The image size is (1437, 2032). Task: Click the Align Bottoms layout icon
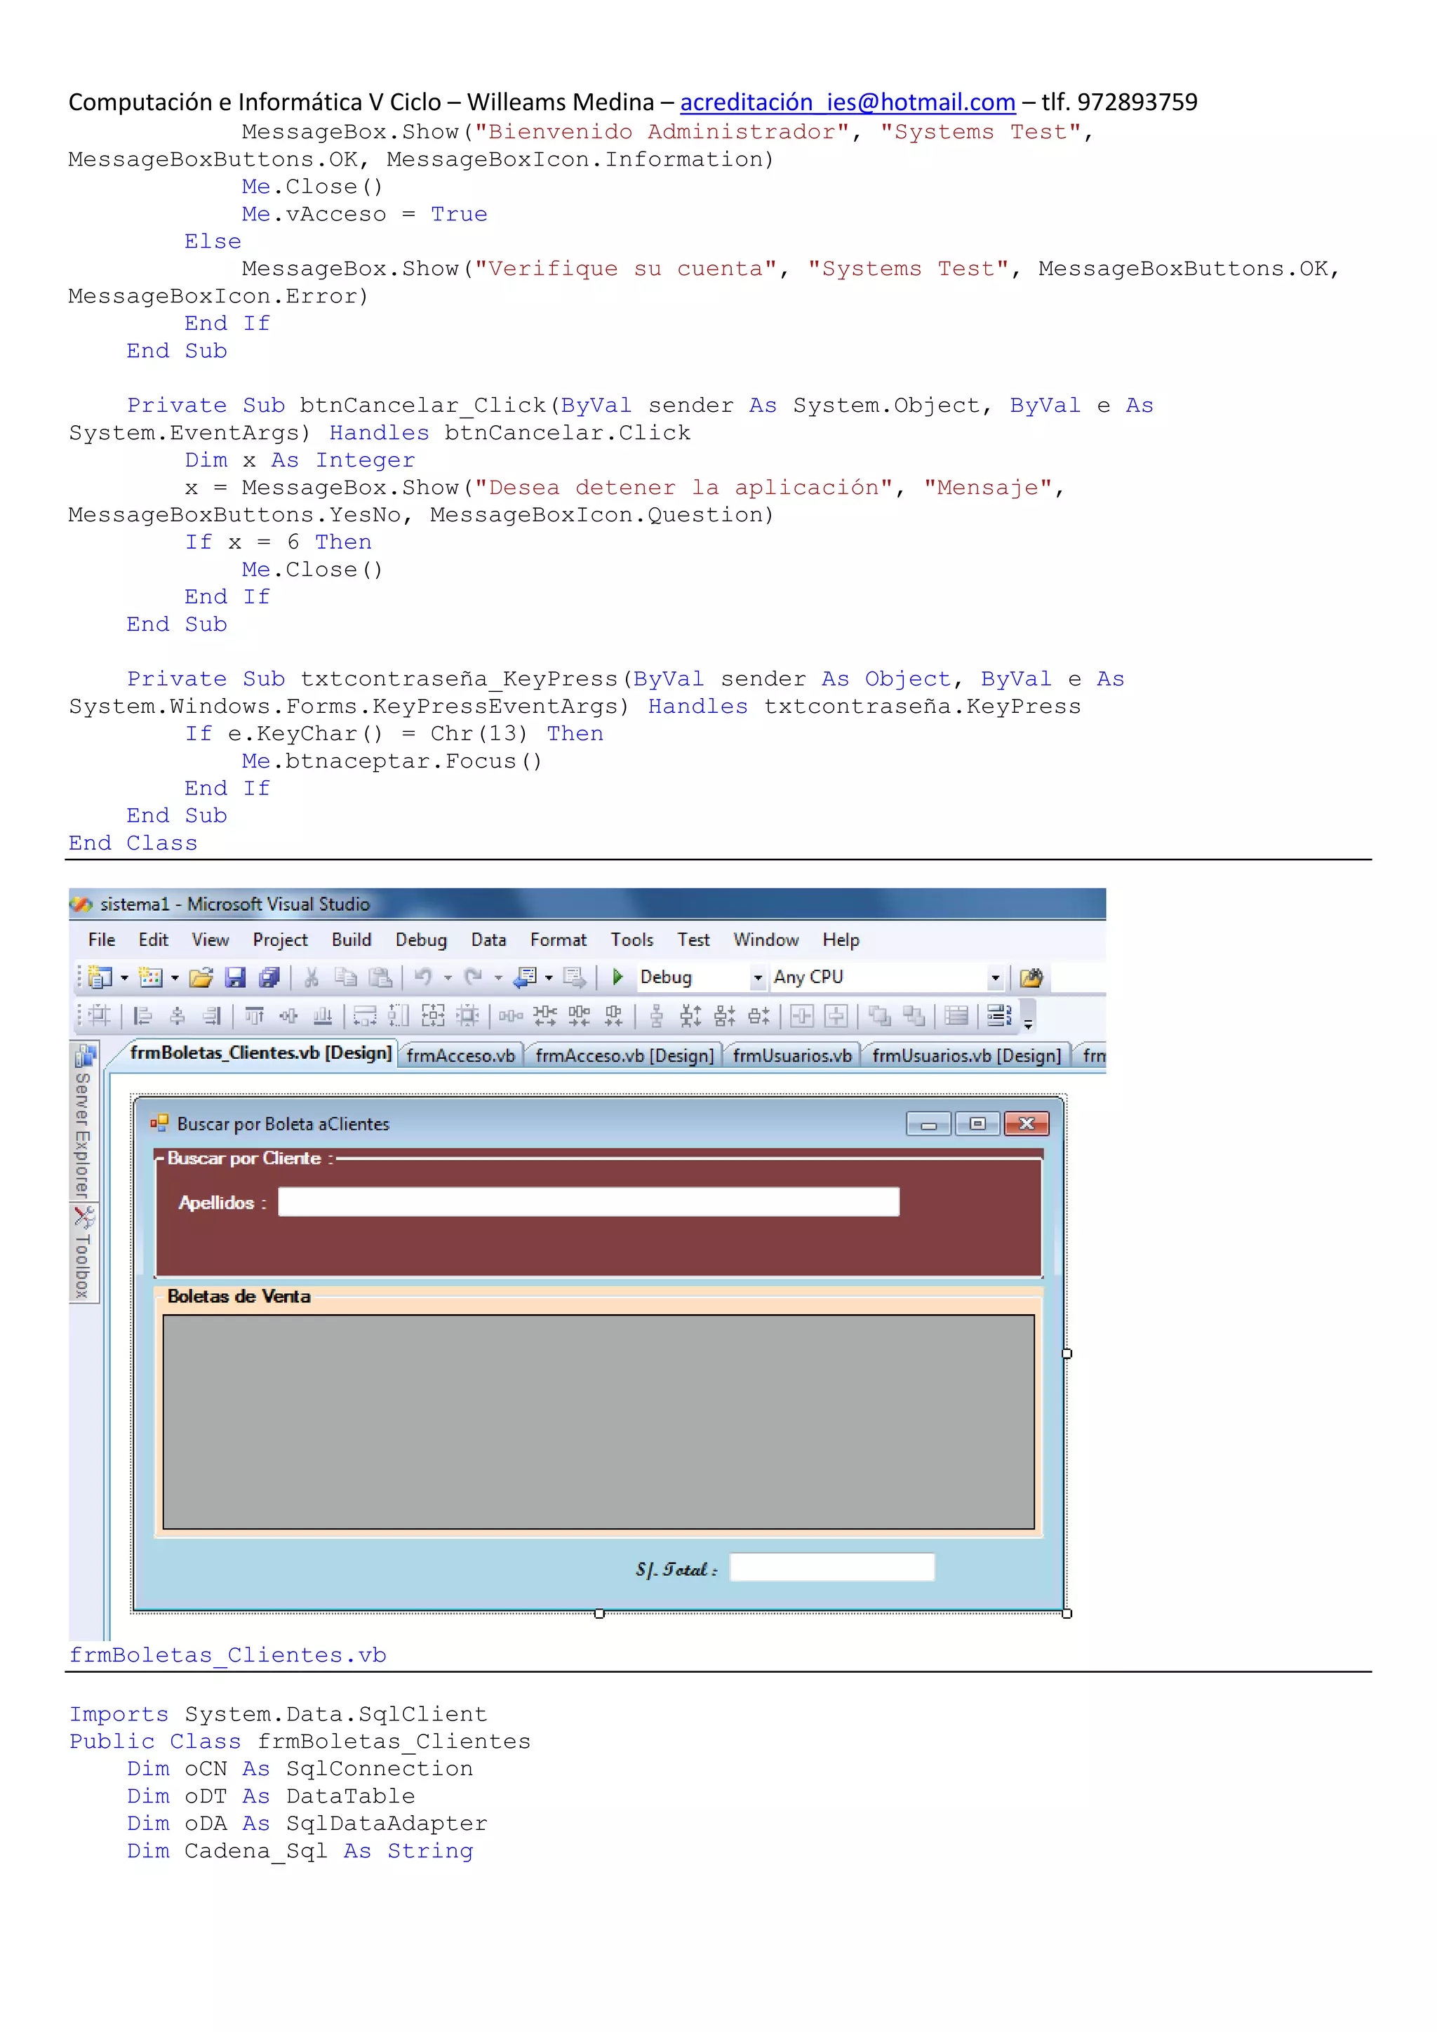point(323,1016)
